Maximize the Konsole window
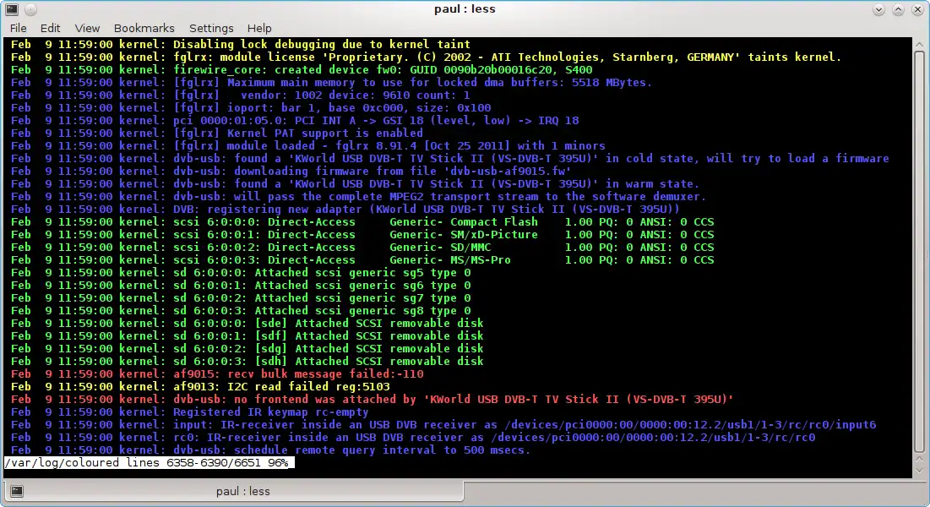The image size is (930, 507). tap(898, 9)
